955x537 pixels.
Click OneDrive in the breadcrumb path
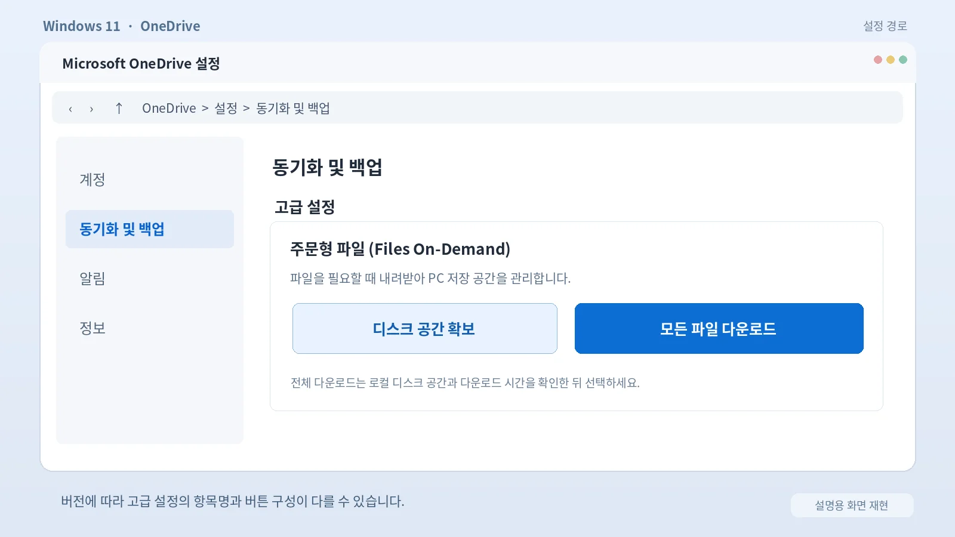point(169,108)
